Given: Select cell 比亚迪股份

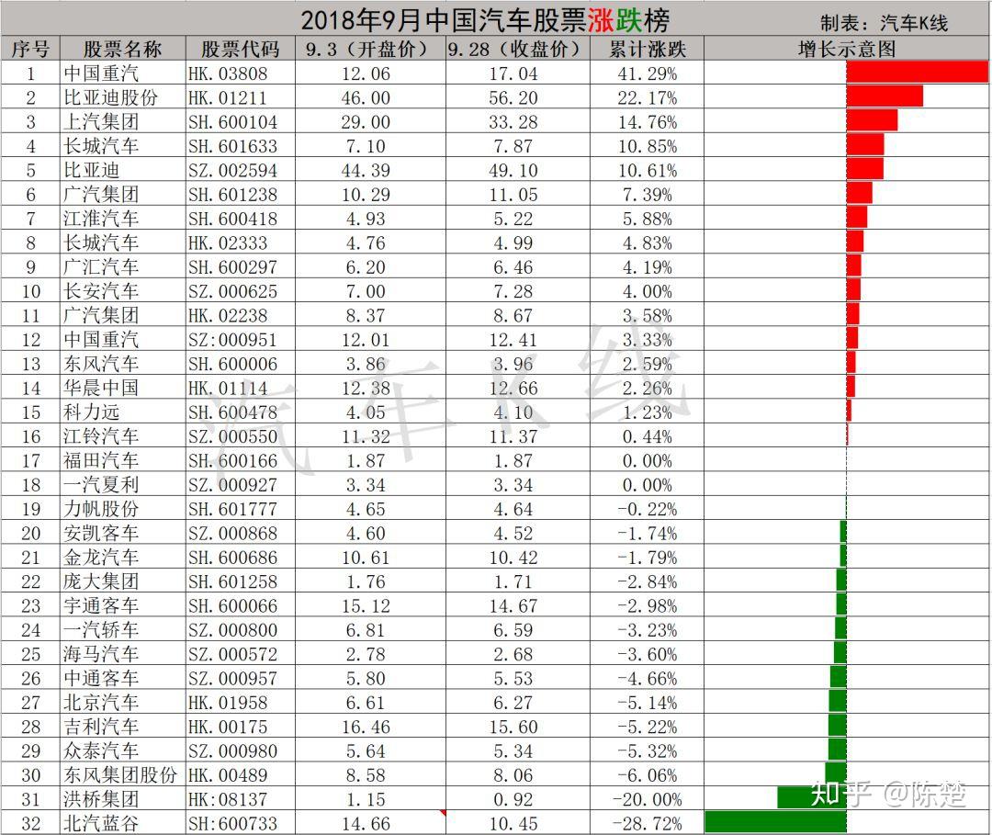Looking at the screenshot, I should (x=111, y=97).
